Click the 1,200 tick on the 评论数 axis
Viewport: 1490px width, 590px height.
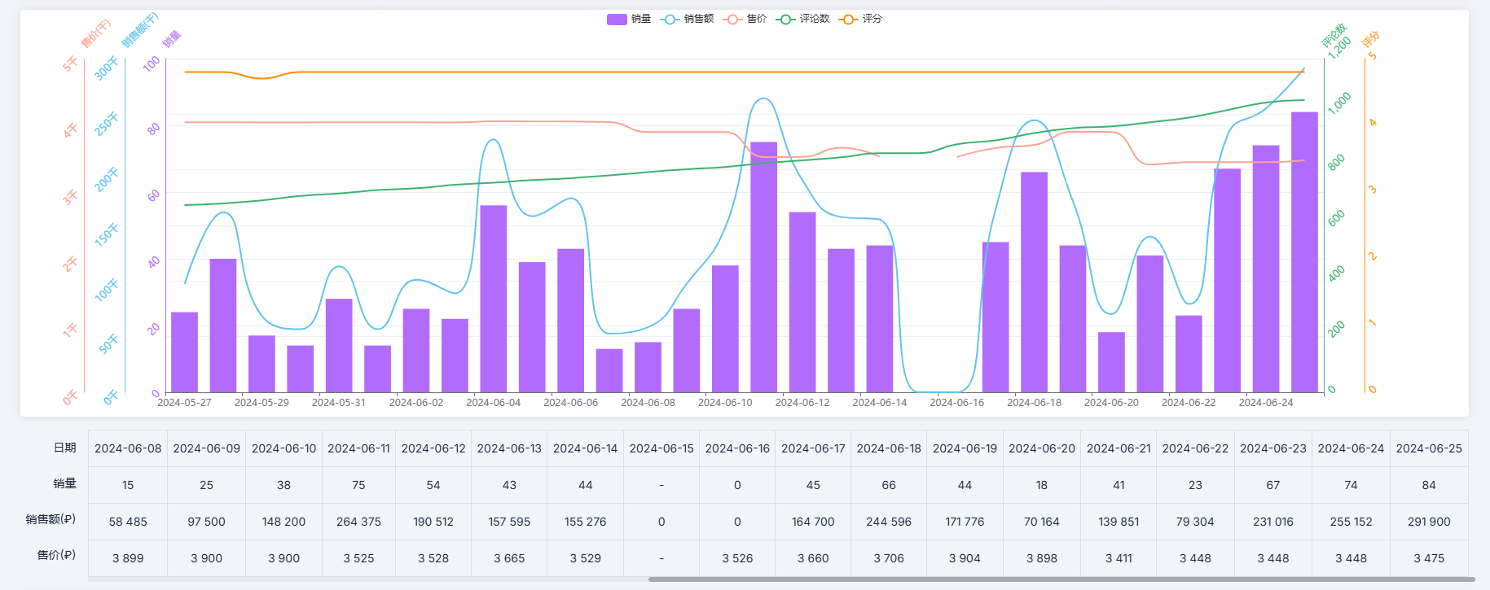click(x=1339, y=47)
